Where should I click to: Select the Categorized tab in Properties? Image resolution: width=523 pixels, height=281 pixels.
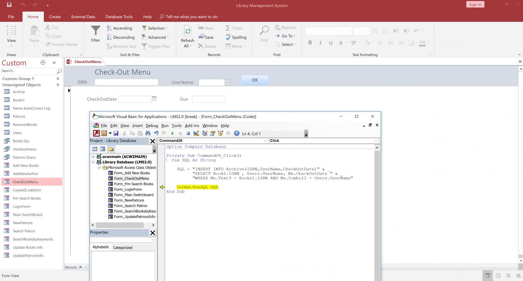pyautogui.click(x=123, y=248)
